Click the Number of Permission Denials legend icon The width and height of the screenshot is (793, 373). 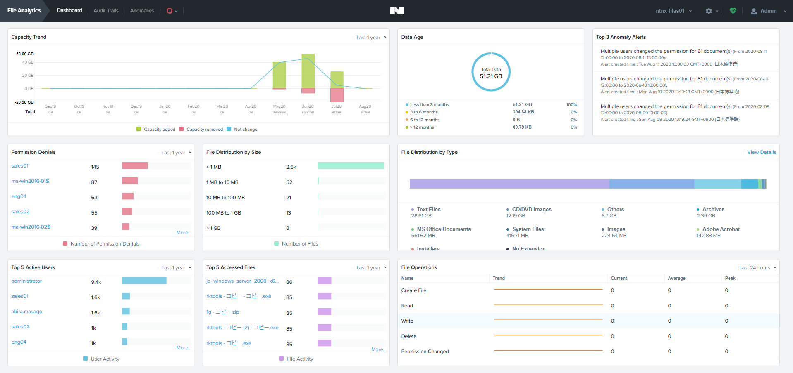click(x=65, y=243)
